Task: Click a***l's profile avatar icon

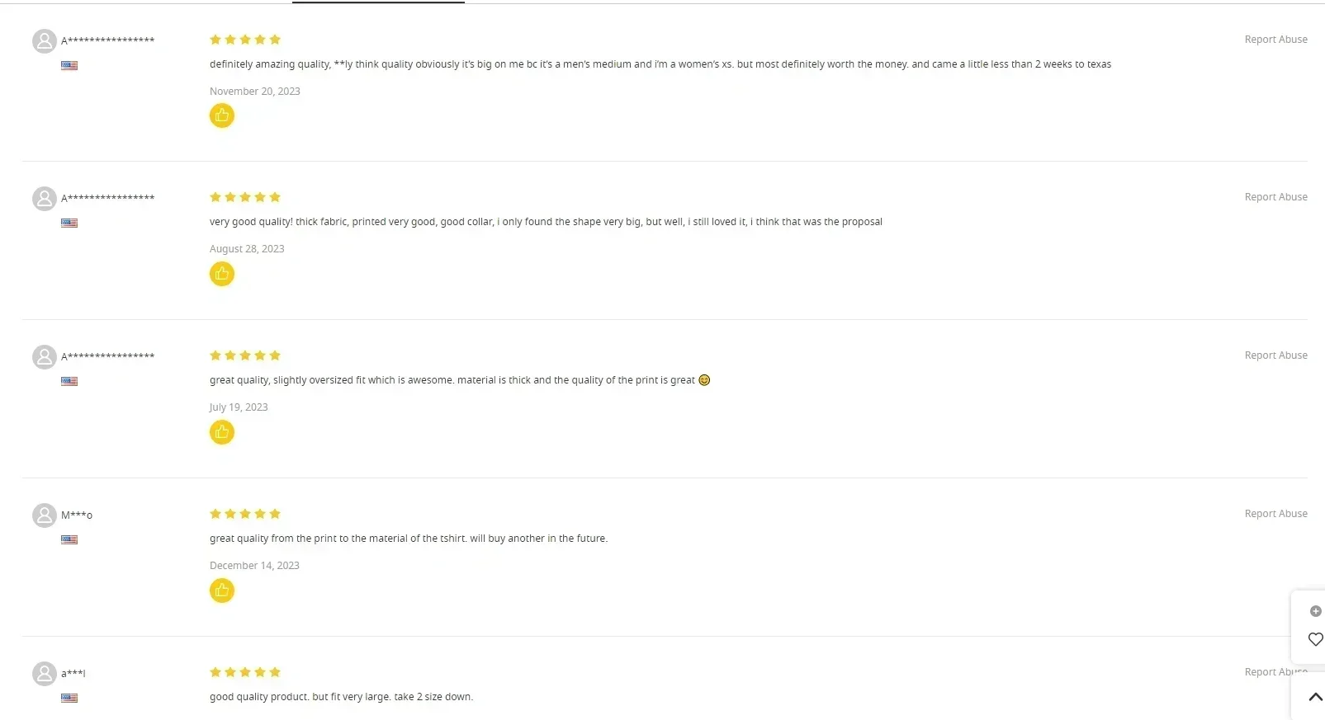Action: pos(45,674)
